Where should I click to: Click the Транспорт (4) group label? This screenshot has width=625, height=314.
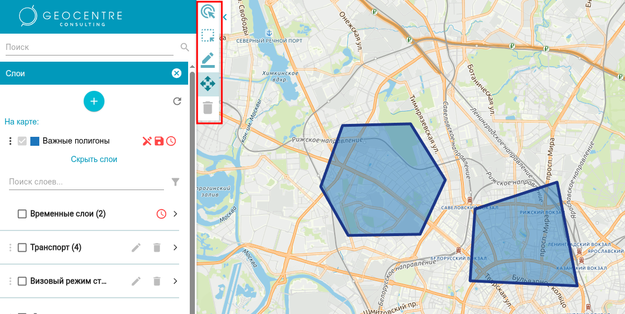click(x=56, y=247)
